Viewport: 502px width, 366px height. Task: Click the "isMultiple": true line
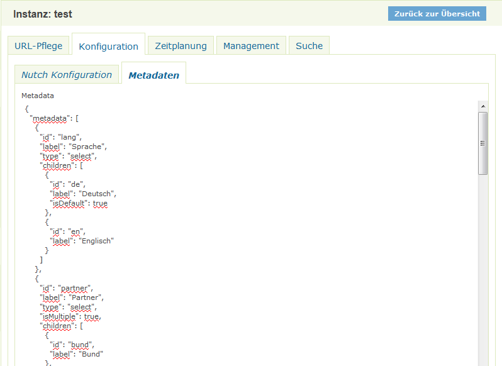pos(70,316)
